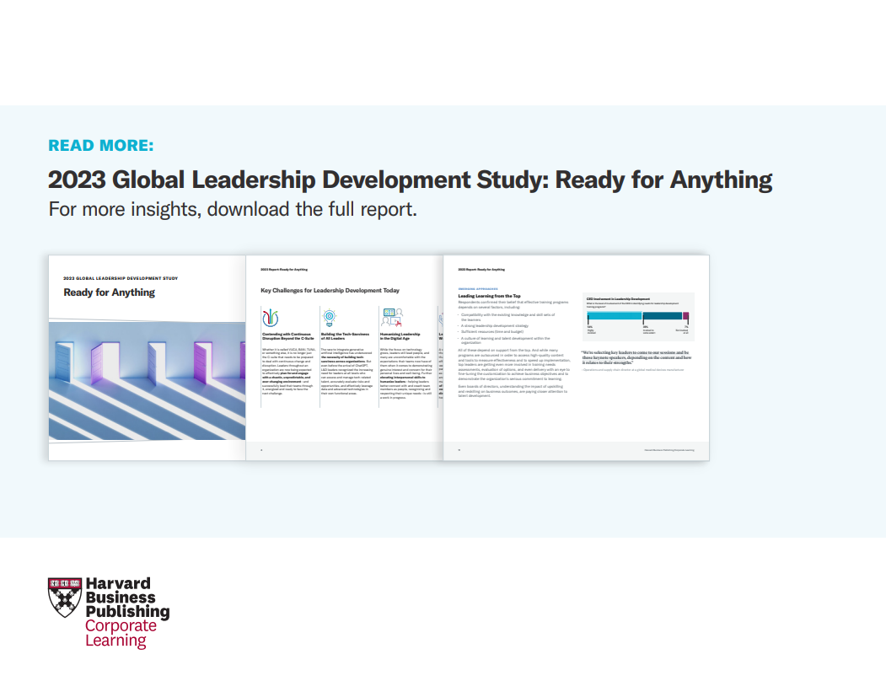Click 'Contending with Continuous Disruption' column heading

point(287,336)
